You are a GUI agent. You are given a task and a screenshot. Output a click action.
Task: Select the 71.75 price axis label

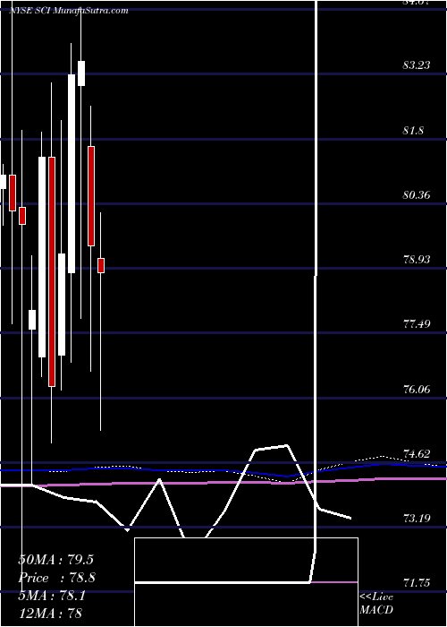417,583
